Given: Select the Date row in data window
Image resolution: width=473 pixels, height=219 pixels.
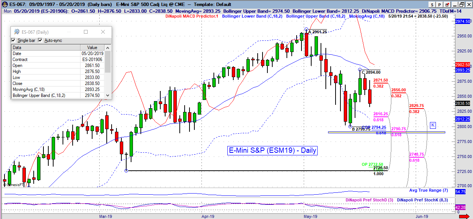Looking at the screenshot, I should click(58, 54).
